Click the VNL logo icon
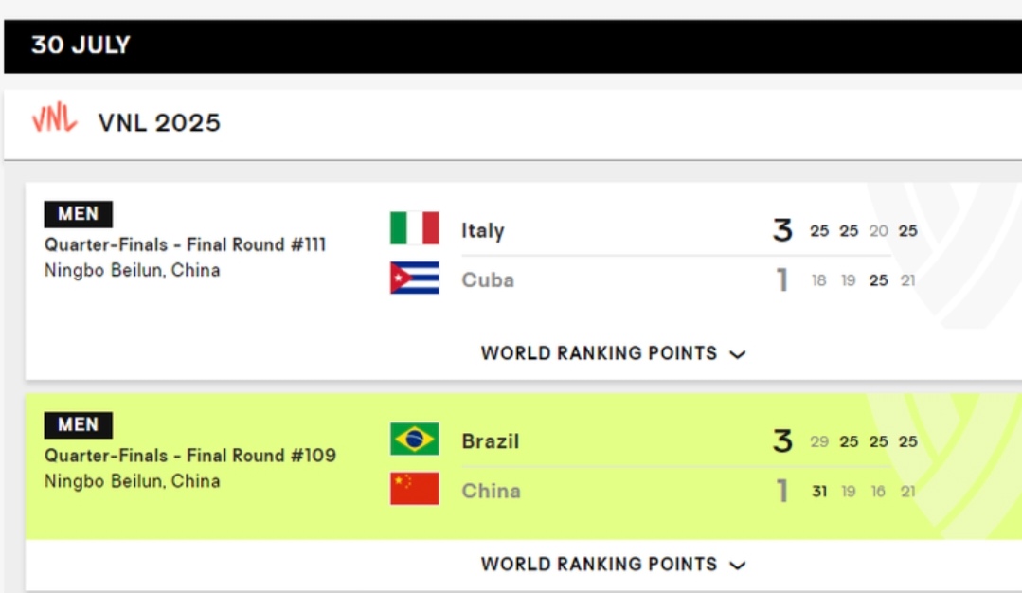The height and width of the screenshot is (593, 1022). (x=54, y=118)
